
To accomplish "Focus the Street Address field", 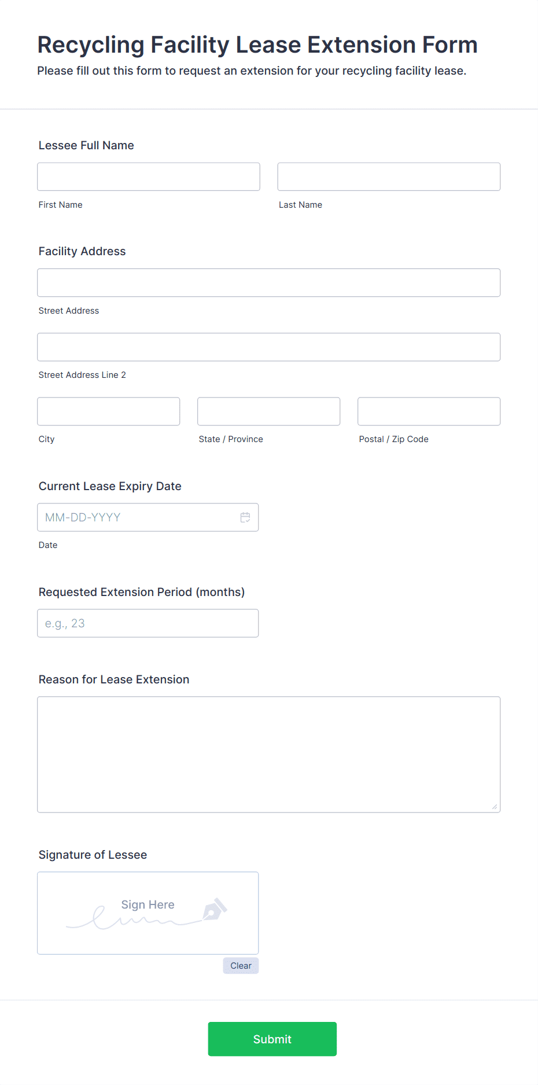I will [x=269, y=282].
